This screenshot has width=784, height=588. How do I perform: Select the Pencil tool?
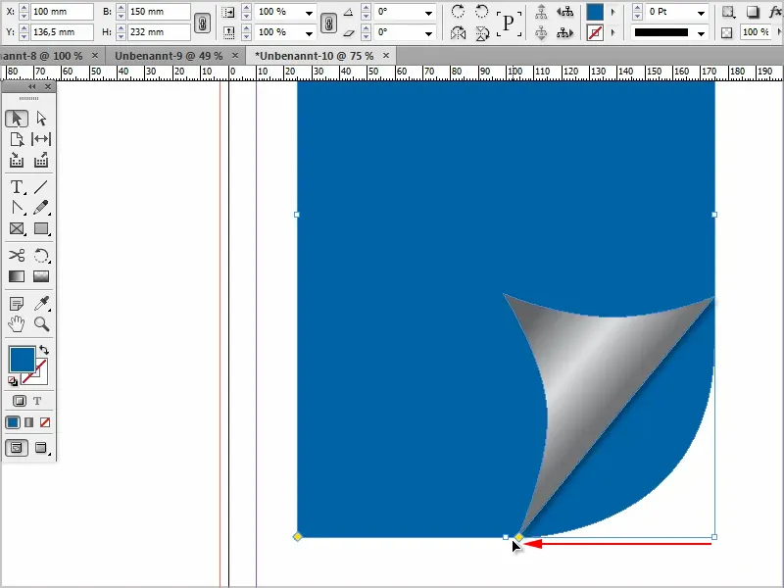point(41,208)
